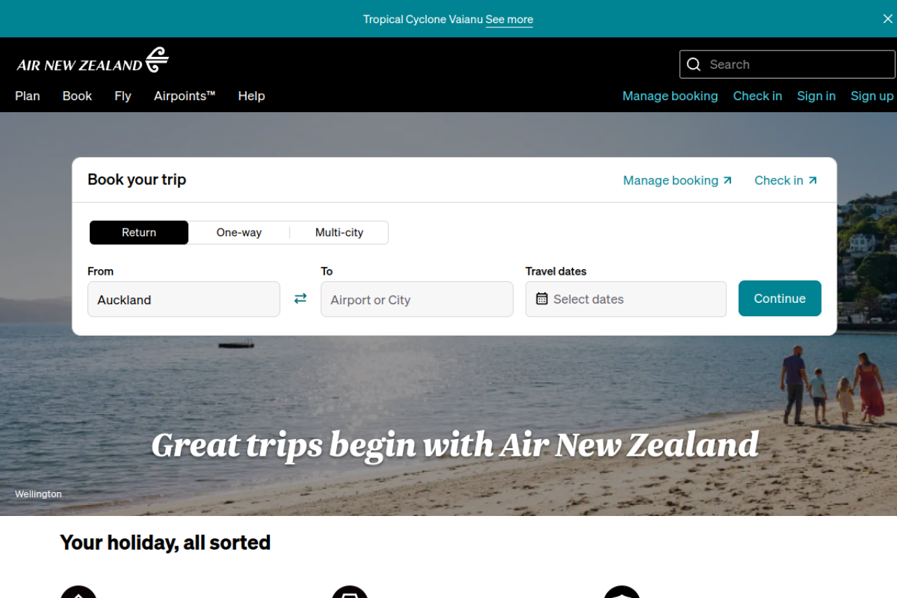The image size is (897, 598).
Task: Click the Air New Zealand koru logo
Action: pyautogui.click(x=157, y=60)
